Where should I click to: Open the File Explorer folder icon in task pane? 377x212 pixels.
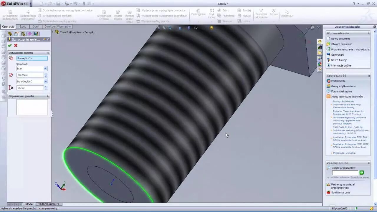click(x=320, y=53)
